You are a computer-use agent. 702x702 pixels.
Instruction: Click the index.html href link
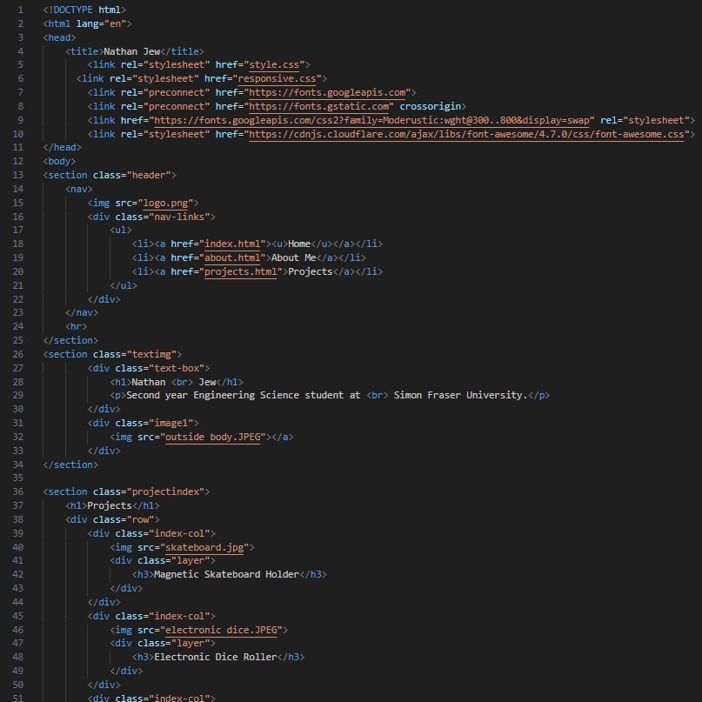(232, 244)
